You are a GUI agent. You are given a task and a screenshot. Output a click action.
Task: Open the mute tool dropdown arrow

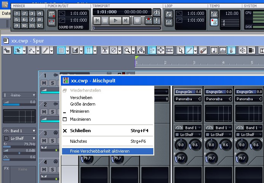click(x=120, y=50)
